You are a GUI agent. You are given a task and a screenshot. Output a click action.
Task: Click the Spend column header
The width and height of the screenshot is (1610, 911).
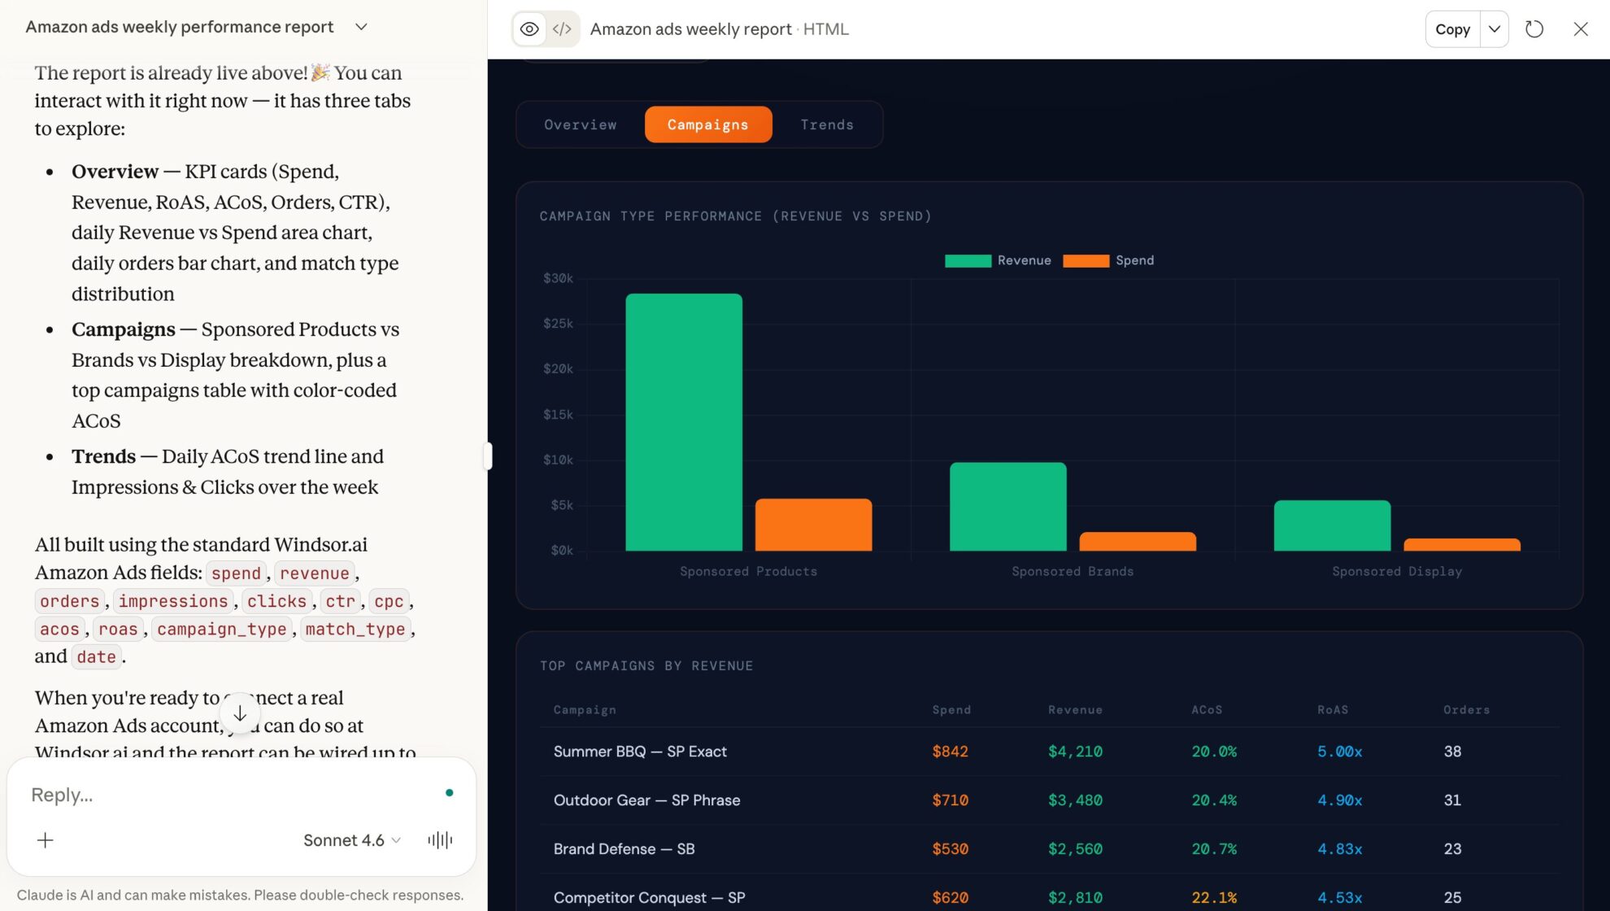[951, 710]
